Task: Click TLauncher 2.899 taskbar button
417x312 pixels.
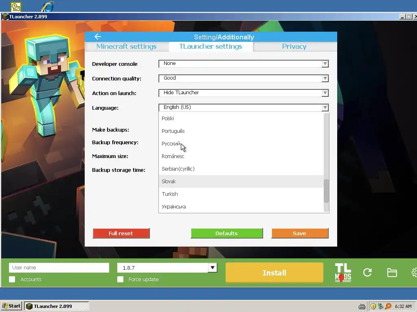Action: 56,306
